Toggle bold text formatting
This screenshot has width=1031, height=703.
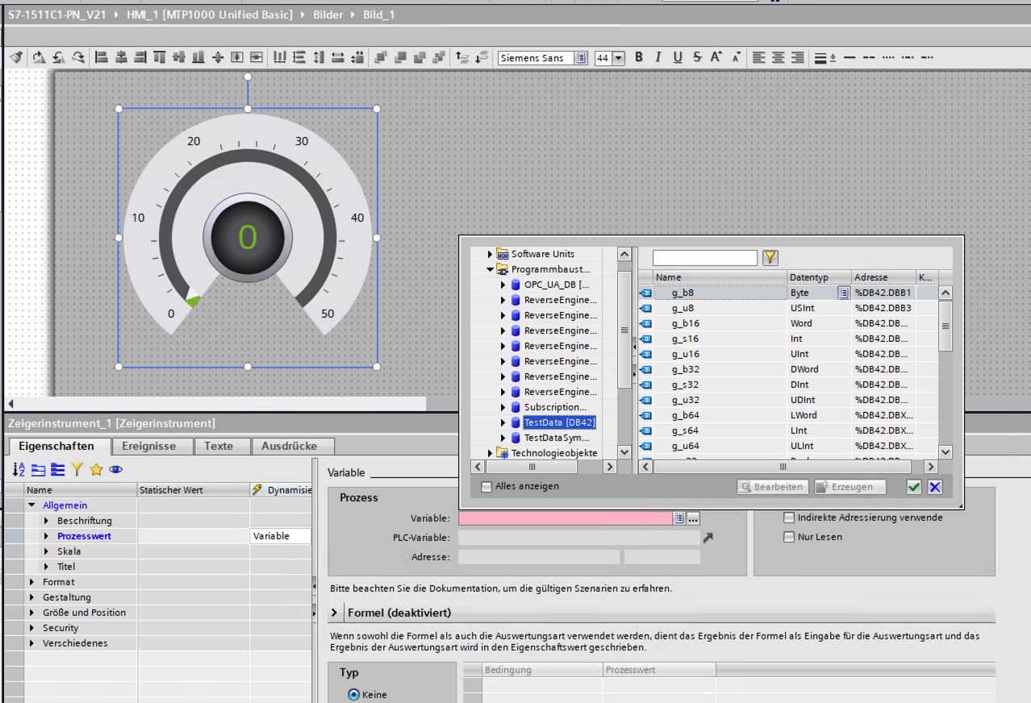(x=639, y=57)
